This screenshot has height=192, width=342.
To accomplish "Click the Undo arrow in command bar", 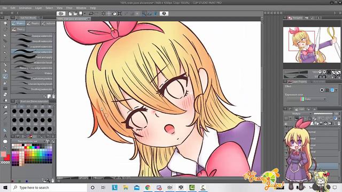I will (91, 13).
